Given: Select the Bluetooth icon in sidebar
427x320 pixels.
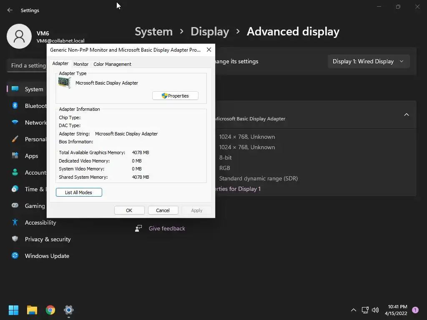Looking at the screenshot, I should point(15,105).
